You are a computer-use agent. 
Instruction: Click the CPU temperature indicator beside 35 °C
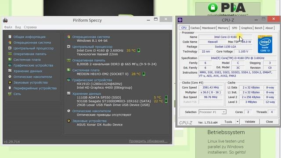pyautogui.click(x=139, y=50)
